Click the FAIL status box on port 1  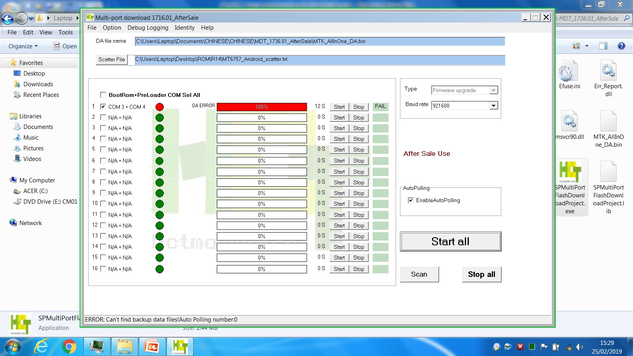pos(381,106)
